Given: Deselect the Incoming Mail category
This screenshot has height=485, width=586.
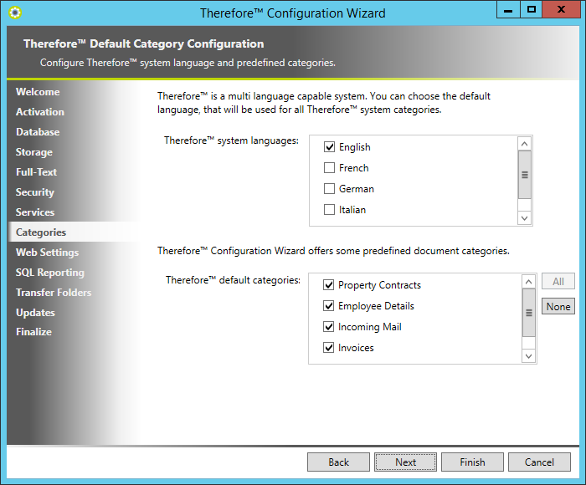Looking at the screenshot, I should pyautogui.click(x=328, y=327).
